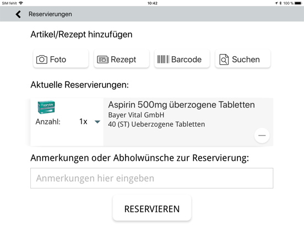304x228 pixels.
Task: Tap the Bluetooth status icon
Action: (280, 3)
